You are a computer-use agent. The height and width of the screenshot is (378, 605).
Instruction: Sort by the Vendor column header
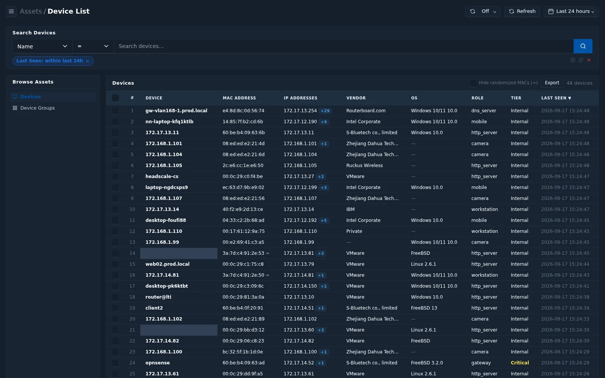pos(356,98)
